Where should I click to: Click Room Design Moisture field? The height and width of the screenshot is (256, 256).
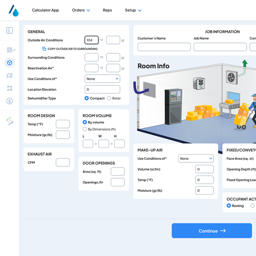click(x=63, y=135)
